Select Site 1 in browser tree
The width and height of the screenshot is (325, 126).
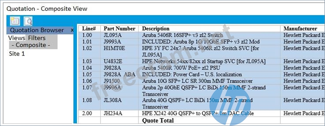17,54
